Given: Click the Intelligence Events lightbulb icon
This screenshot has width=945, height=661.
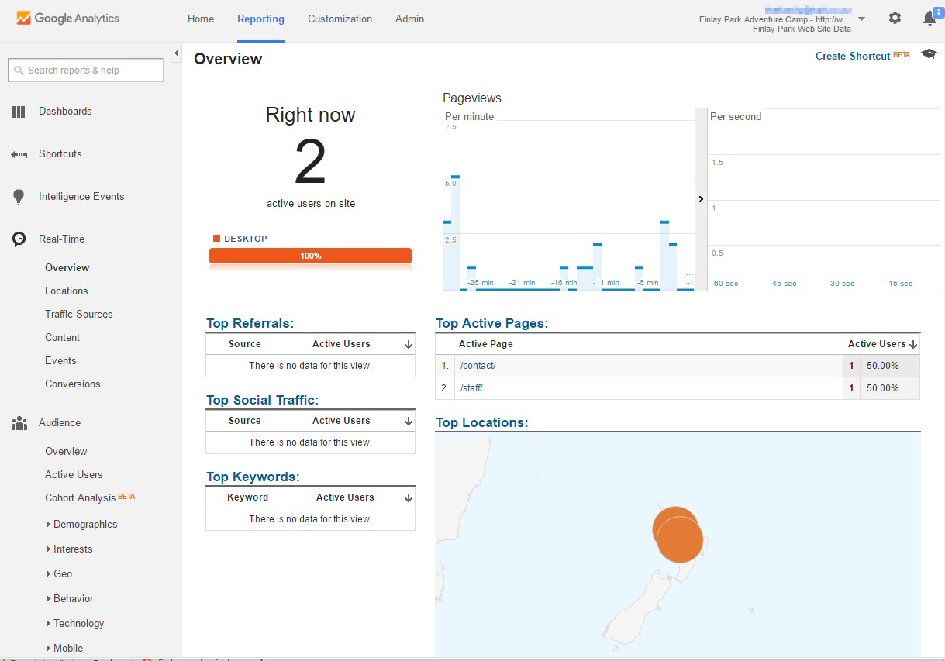Looking at the screenshot, I should (19, 197).
